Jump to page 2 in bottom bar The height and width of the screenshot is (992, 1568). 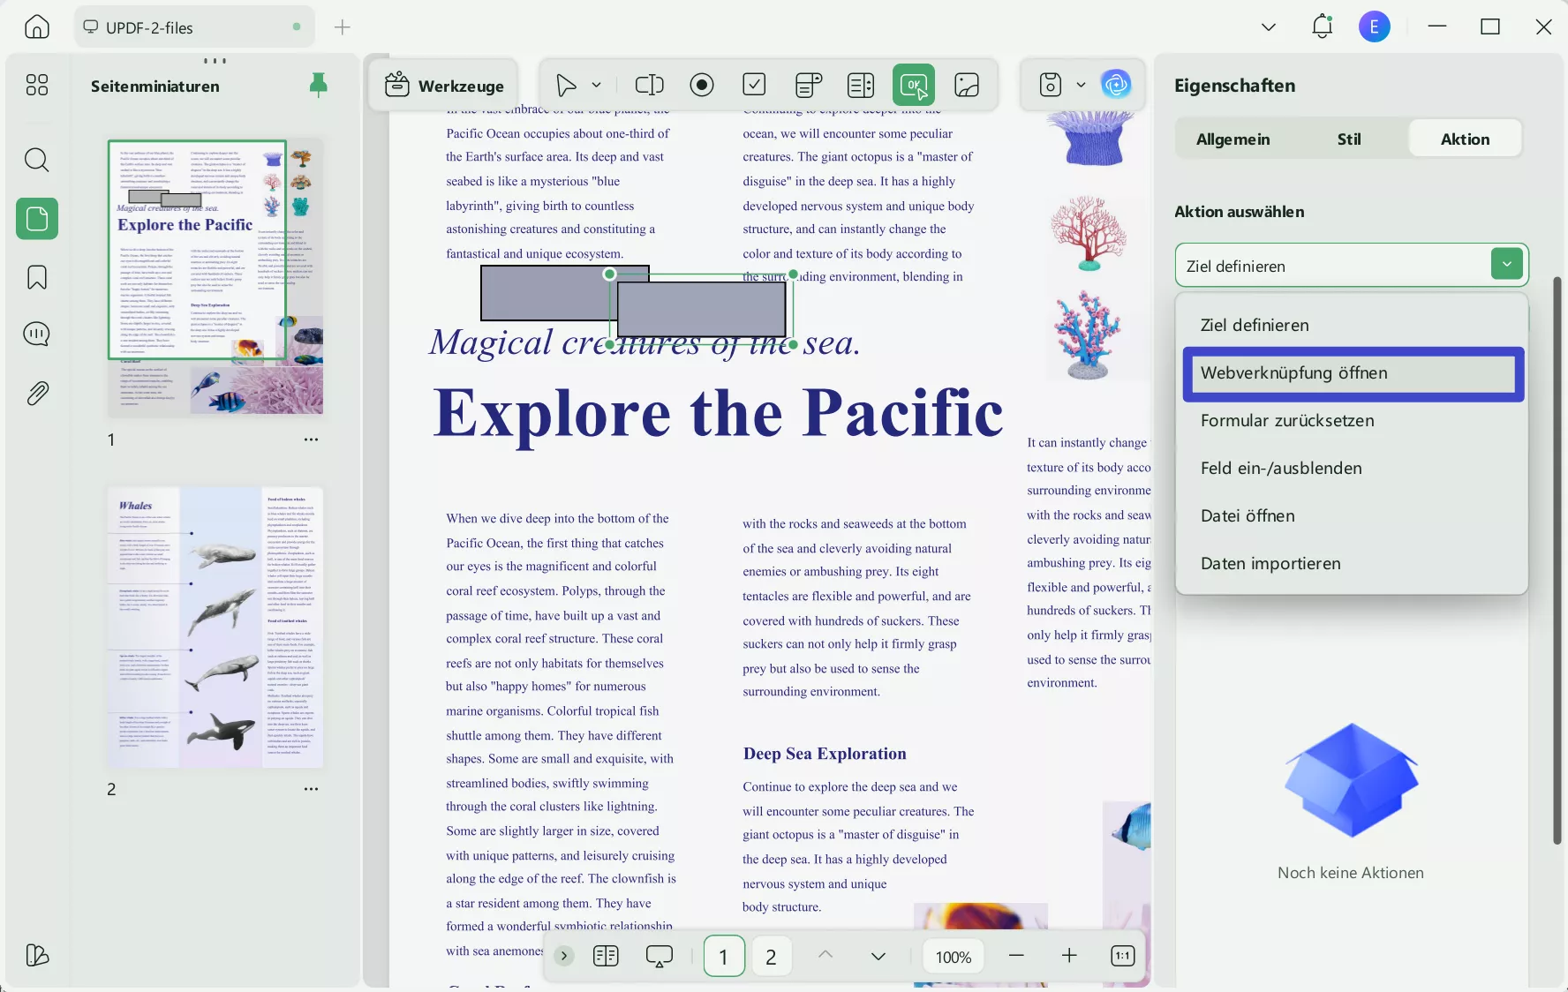pyautogui.click(x=771, y=956)
